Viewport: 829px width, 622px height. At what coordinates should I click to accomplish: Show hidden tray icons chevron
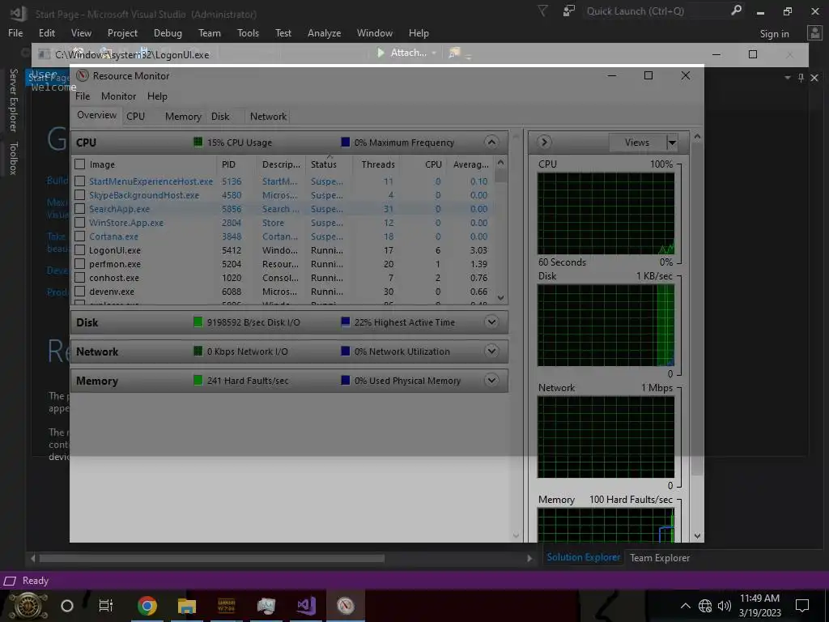coord(685,606)
